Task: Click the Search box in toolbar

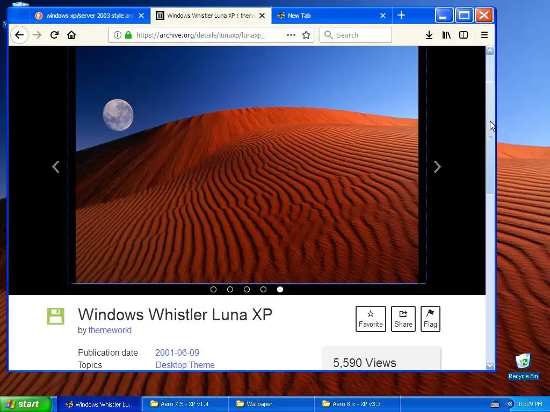Action: click(x=356, y=35)
